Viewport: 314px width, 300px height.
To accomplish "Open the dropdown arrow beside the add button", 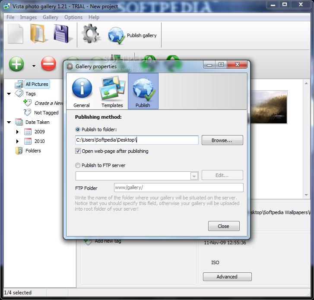I will coord(34,66).
